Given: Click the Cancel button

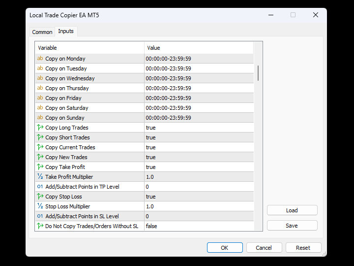Looking at the screenshot, I should coord(264,248).
